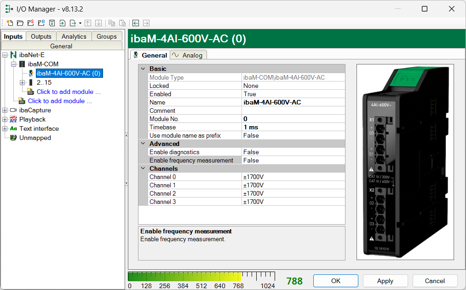
Task: Click the vertical panel splitter handle
Action: point(127,159)
